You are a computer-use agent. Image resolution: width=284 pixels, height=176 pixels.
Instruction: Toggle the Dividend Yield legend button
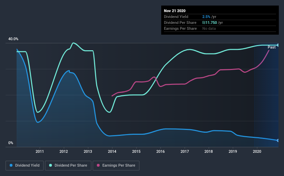pyautogui.click(x=25, y=166)
